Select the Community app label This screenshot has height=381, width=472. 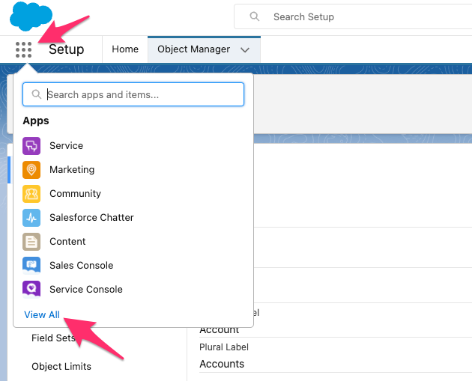point(75,194)
